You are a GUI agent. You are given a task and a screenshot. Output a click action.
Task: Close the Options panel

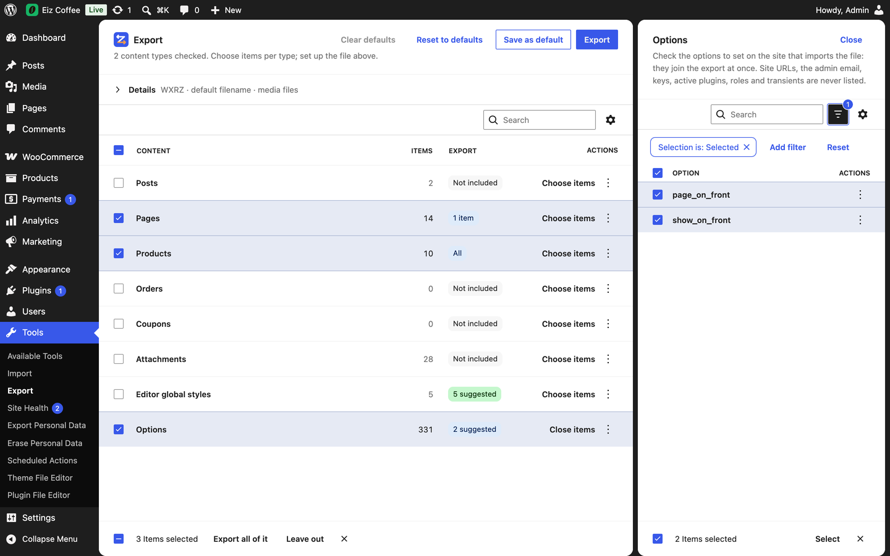(x=851, y=40)
